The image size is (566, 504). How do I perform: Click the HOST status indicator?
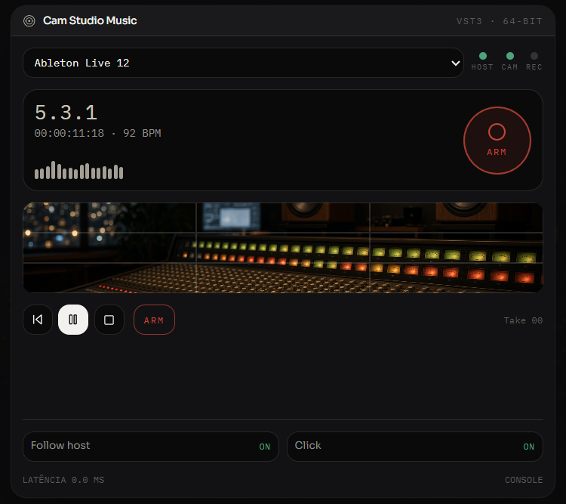click(x=482, y=61)
